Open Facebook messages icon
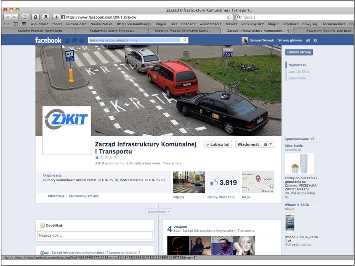 pyautogui.click(x=74, y=40)
